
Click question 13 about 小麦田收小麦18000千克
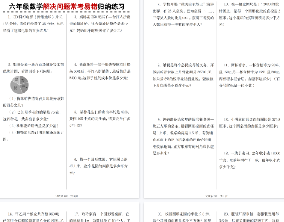[x=249, y=160]
